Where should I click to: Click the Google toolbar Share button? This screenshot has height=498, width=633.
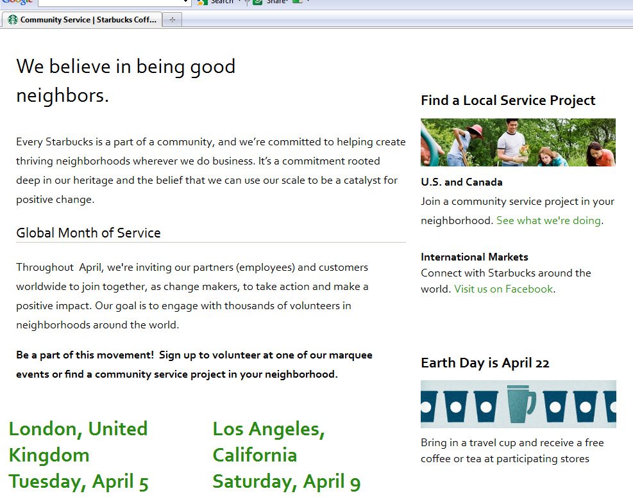click(x=271, y=2)
